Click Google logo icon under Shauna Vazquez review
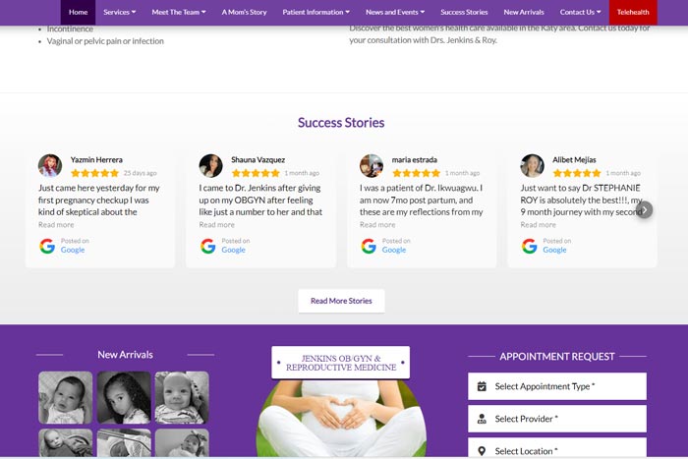This screenshot has width=688, height=459. click(x=208, y=246)
